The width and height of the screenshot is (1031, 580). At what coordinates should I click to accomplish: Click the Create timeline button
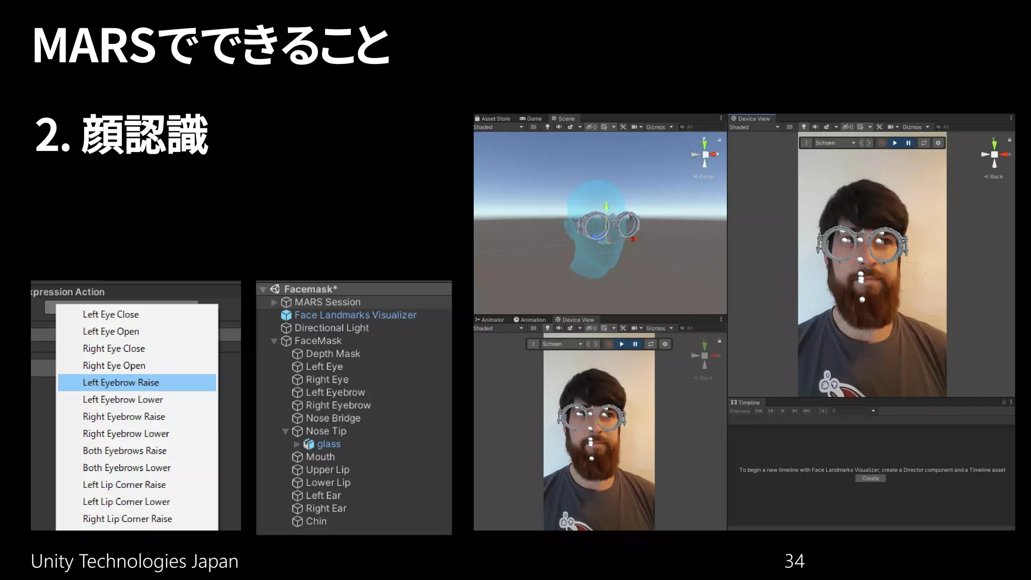[870, 478]
